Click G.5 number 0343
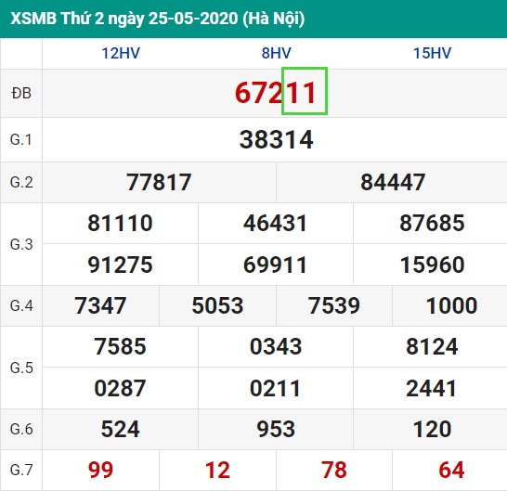 [x=276, y=346]
